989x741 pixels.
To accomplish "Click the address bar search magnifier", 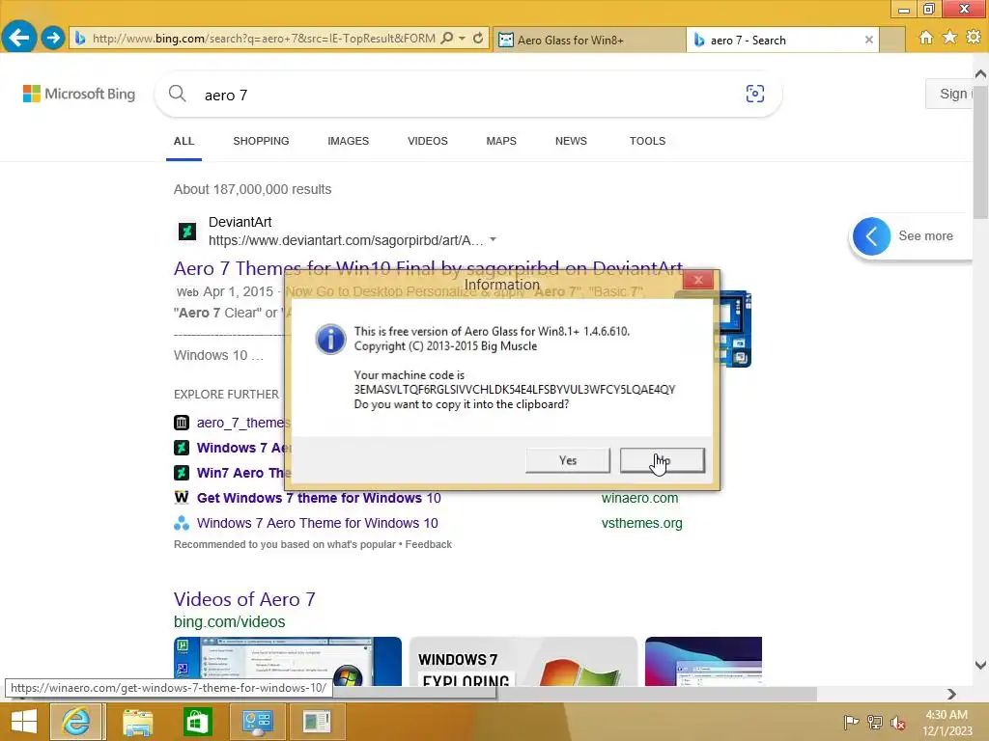I will coord(446,39).
